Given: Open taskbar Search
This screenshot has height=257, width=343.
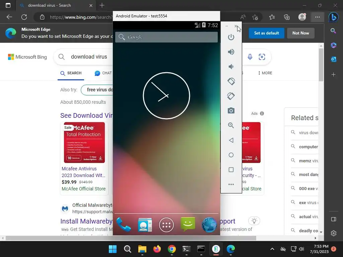Looking at the screenshot, I should pos(127,249).
